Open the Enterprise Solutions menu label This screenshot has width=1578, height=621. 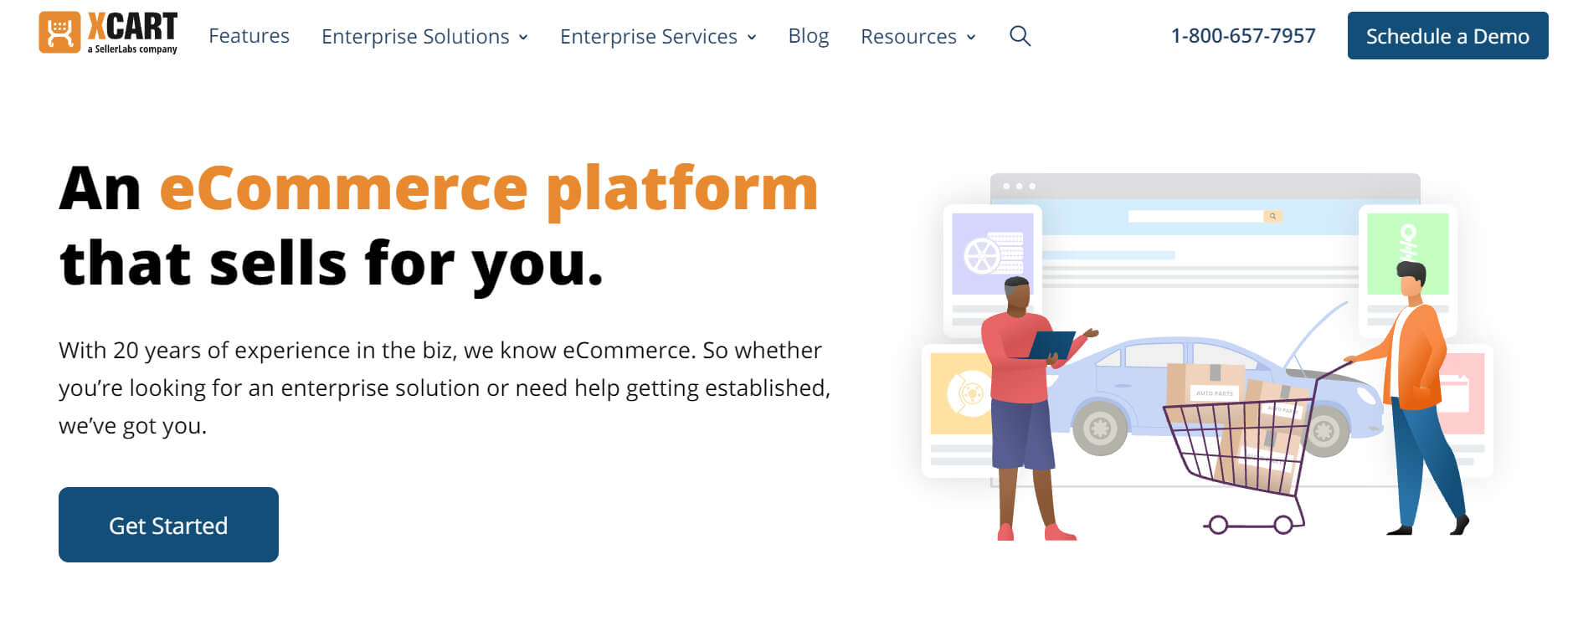(x=414, y=36)
